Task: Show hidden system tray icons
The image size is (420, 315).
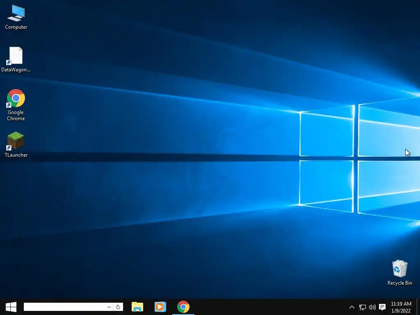Action: click(352, 307)
